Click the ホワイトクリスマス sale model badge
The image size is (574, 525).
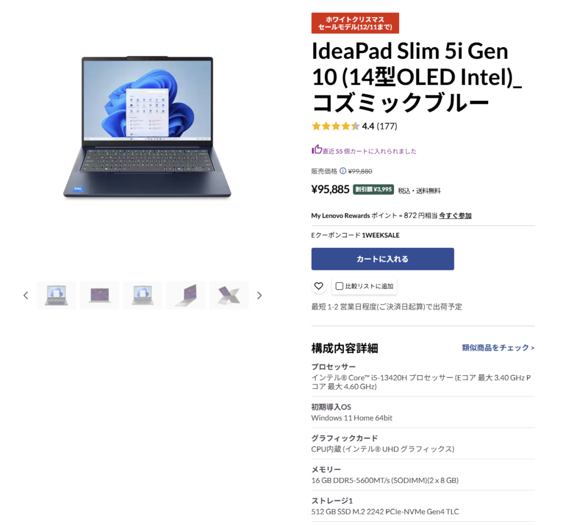(355, 23)
